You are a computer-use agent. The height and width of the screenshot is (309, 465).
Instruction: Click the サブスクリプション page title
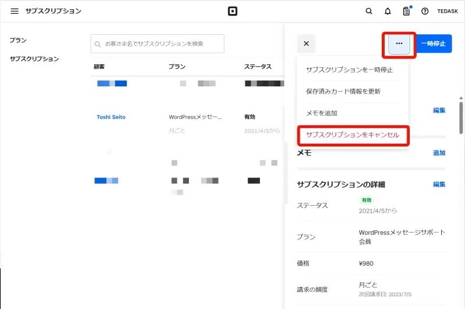tap(53, 11)
